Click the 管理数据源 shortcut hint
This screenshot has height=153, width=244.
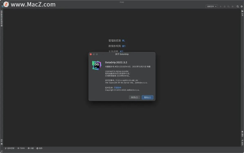tap(117, 40)
